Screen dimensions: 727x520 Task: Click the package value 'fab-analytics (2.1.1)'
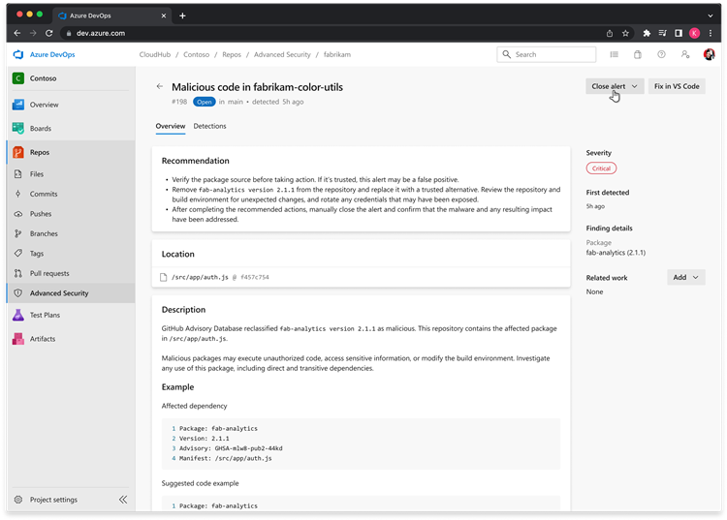[x=616, y=253]
